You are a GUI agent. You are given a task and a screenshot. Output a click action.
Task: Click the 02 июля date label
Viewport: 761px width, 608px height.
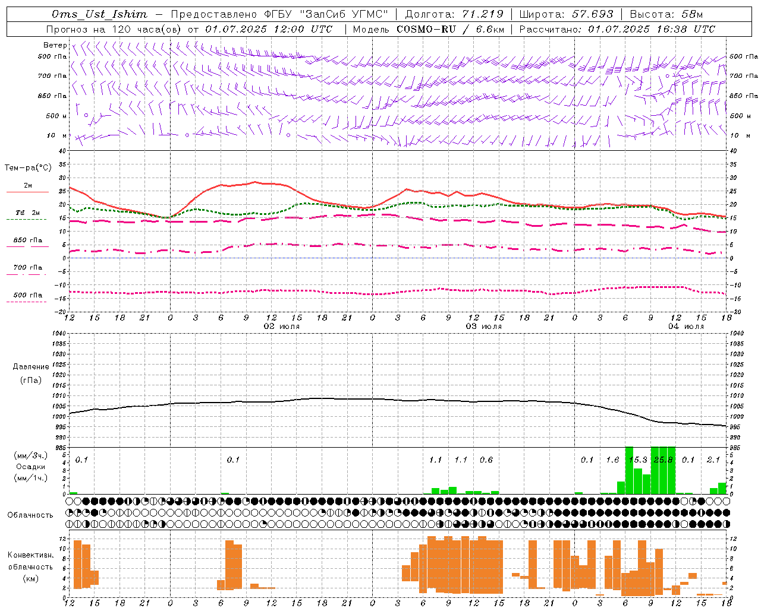(282, 327)
